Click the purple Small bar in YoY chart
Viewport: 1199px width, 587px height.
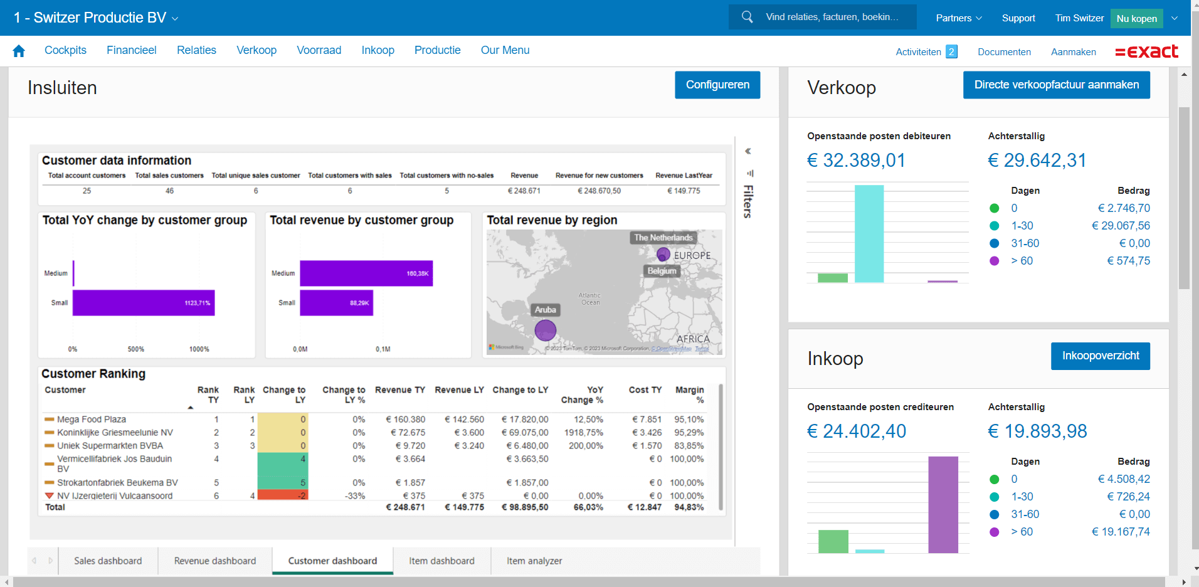[144, 303]
